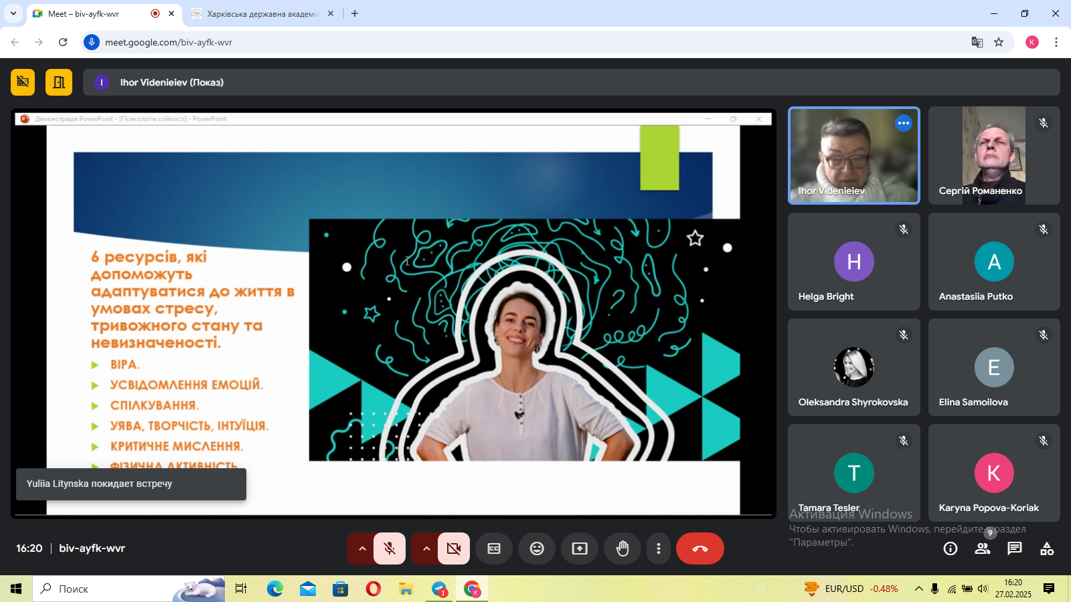Turn on captions button
This screenshot has width=1071, height=602.
tap(494, 548)
